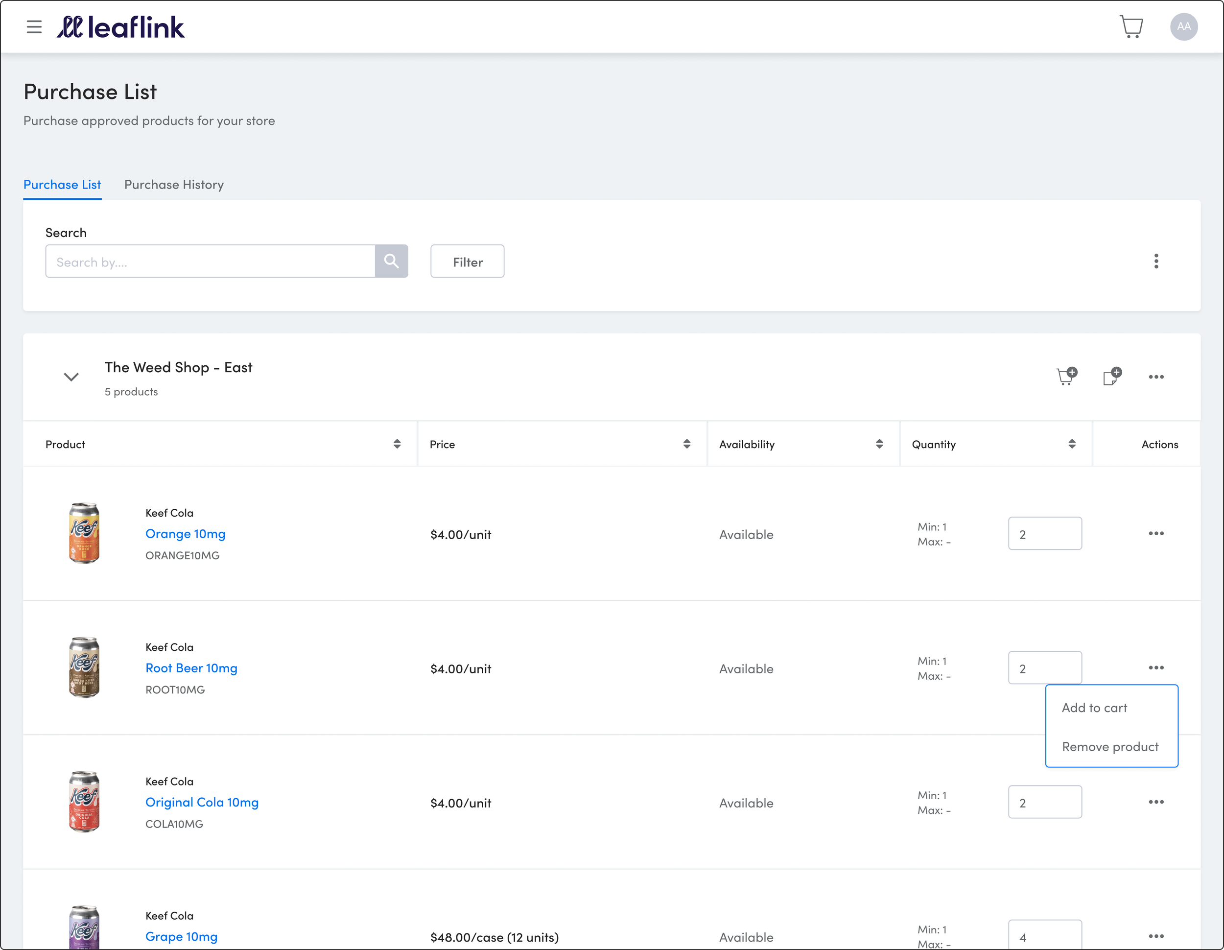
Task: Open The Weed Shop - East more options
Action: click(x=1155, y=377)
